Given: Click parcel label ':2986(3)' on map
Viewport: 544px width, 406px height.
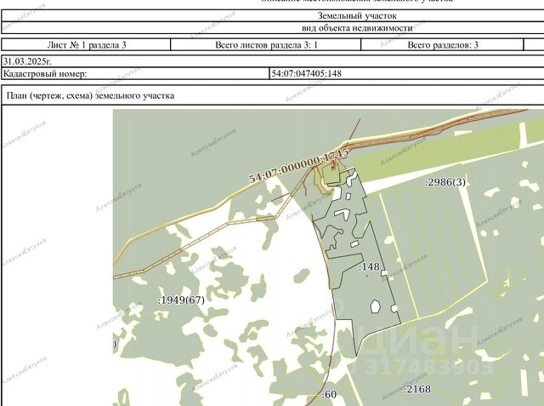Looking at the screenshot, I should (x=445, y=182).
